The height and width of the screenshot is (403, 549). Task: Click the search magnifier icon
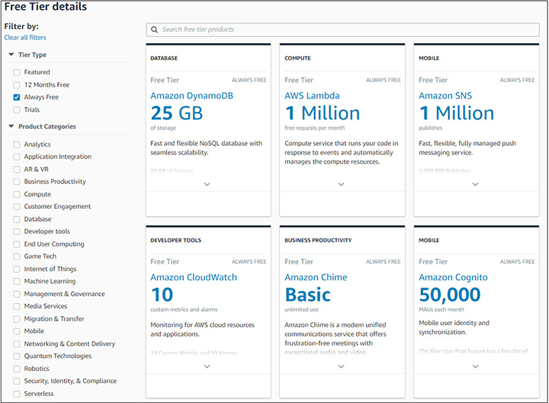[x=154, y=30]
